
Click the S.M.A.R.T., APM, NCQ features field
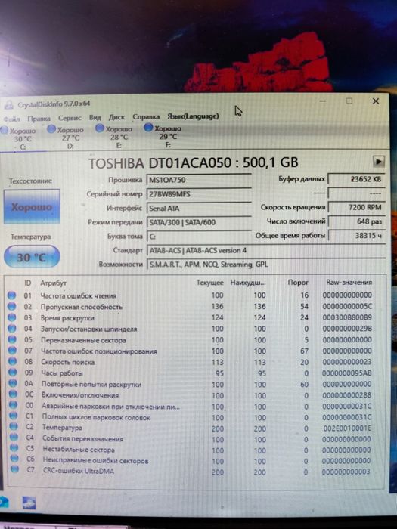pyautogui.click(x=266, y=264)
